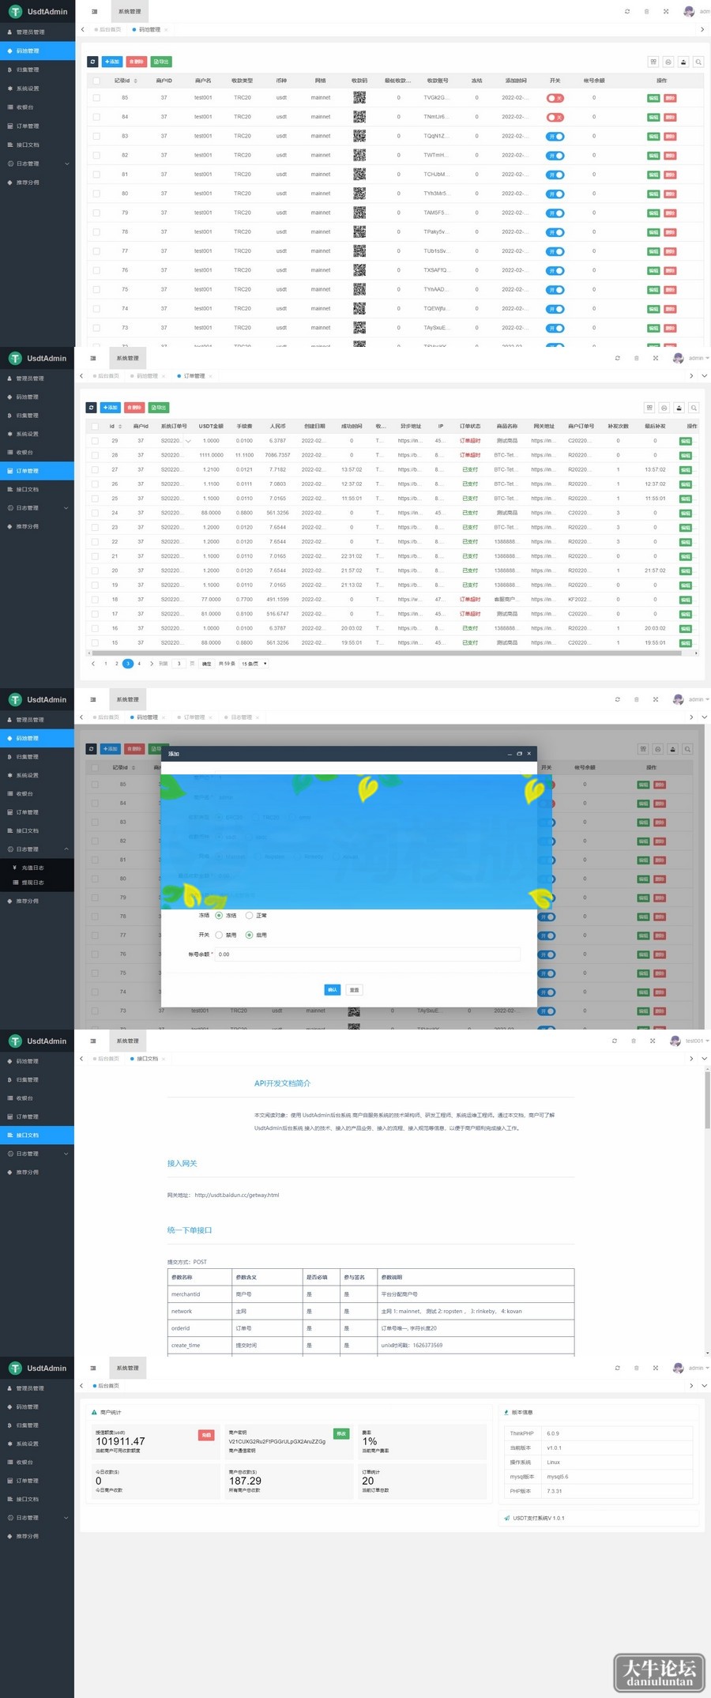Open 充值日志 in the sidebar submenu

32,868
